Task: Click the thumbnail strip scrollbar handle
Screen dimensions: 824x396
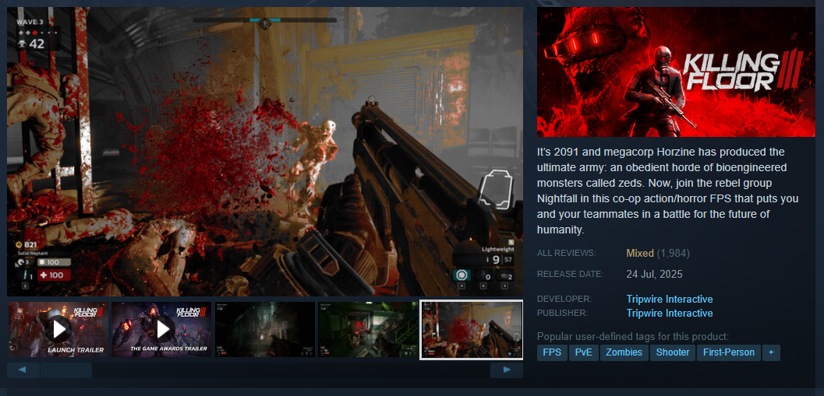Action: pyautogui.click(x=66, y=370)
